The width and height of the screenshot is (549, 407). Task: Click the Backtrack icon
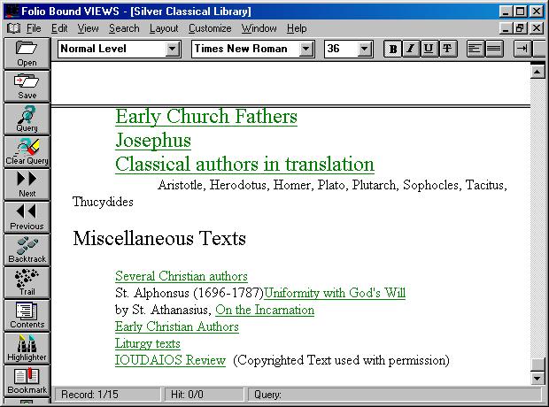point(27,250)
